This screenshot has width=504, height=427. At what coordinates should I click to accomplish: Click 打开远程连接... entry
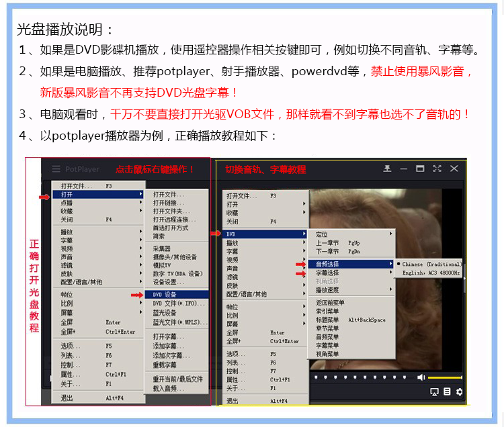click(177, 220)
